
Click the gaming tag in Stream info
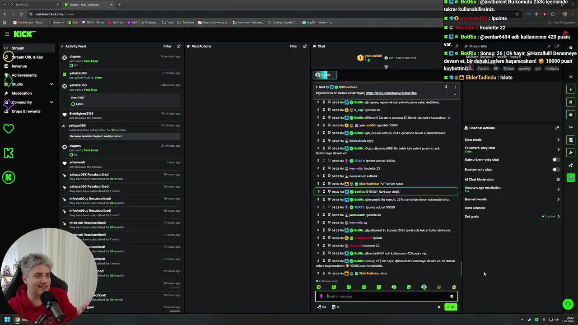(524, 69)
